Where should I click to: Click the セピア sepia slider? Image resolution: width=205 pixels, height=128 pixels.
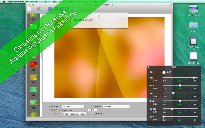click(x=180, y=116)
